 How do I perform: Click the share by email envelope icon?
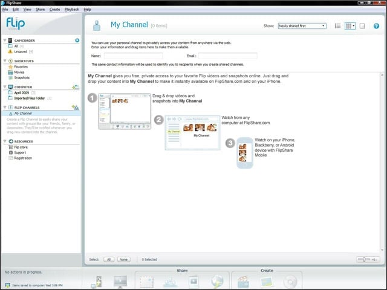(147, 282)
